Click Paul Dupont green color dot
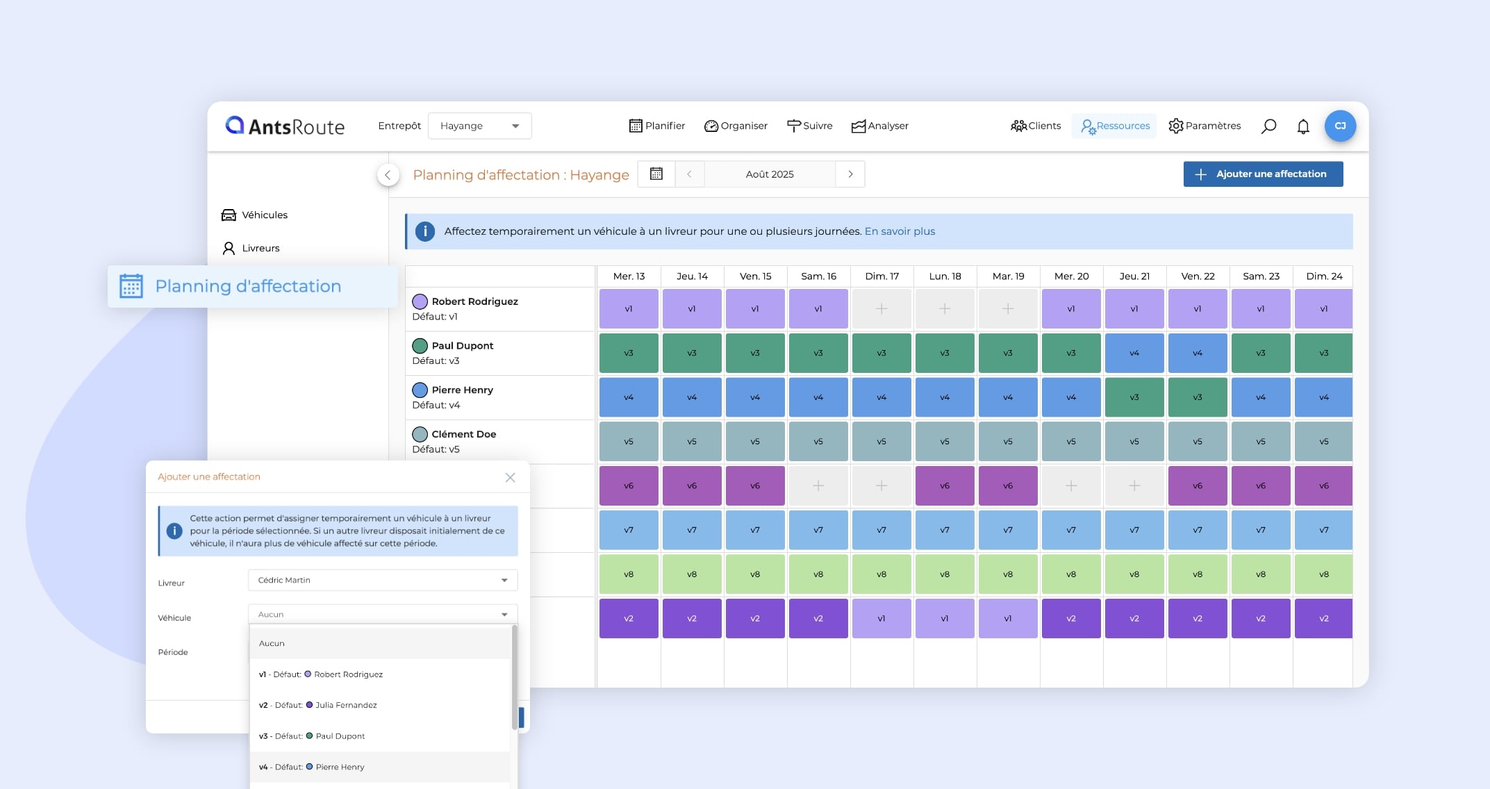 420,346
